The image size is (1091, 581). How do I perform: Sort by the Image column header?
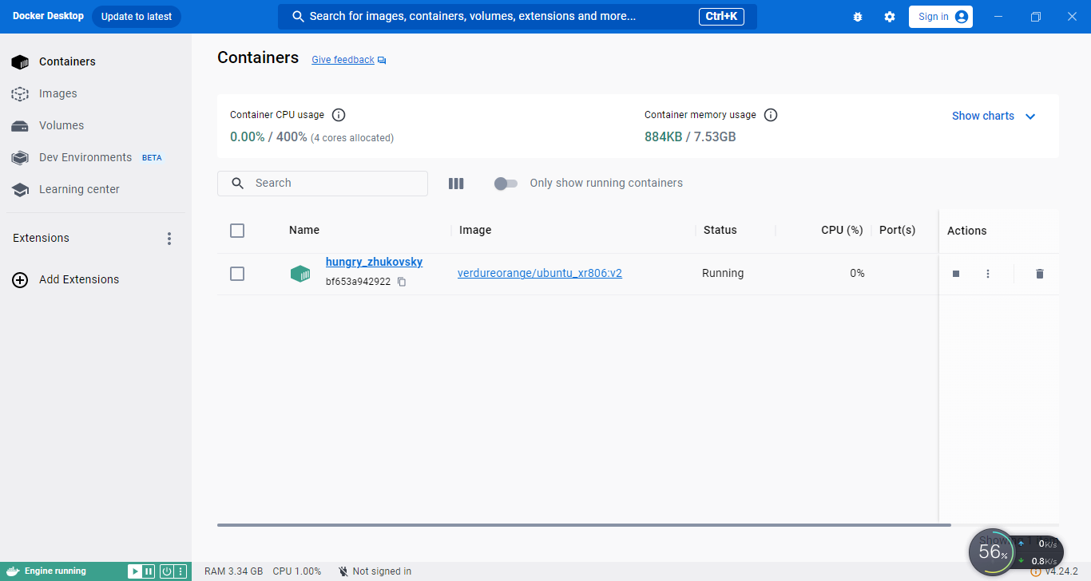pos(475,230)
